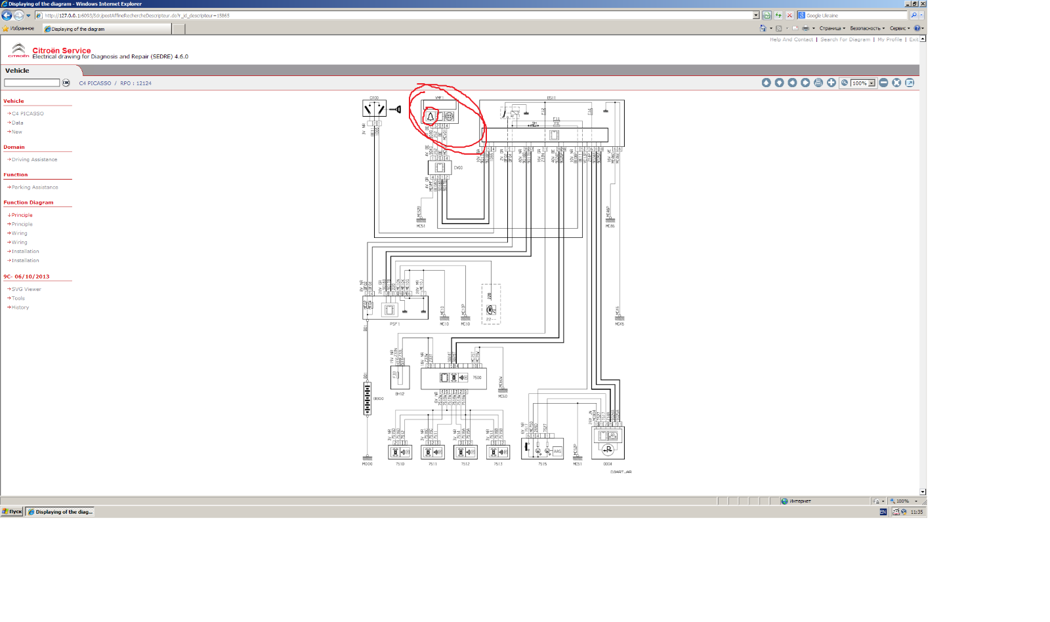Image resolution: width=1050 pixels, height=622 pixels.
Task: Open the New sidebar item
Action: 16,132
